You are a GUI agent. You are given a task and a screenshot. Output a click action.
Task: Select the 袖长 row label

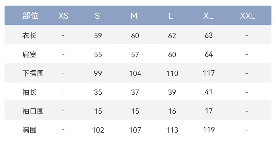29,92
